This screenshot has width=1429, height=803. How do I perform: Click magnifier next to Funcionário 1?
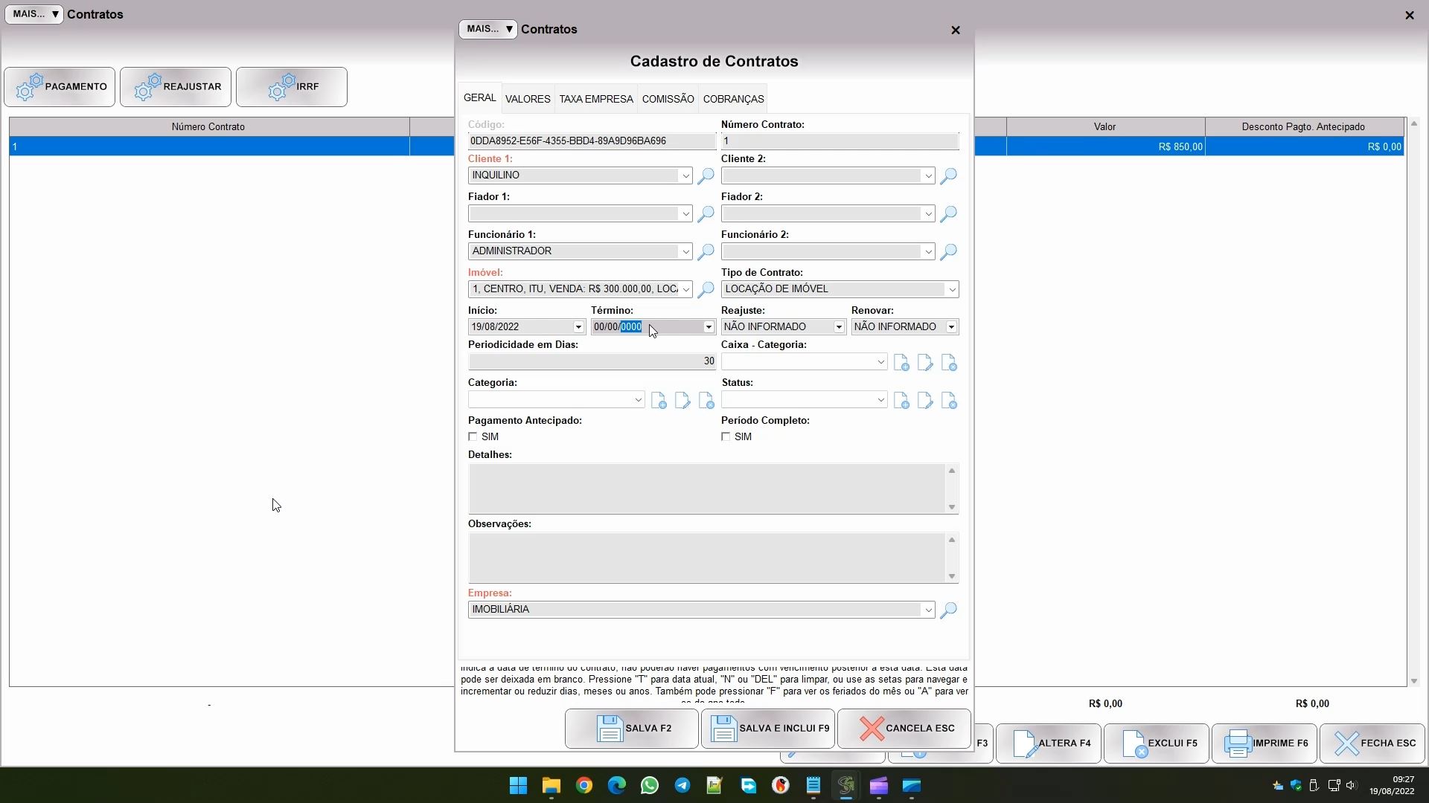705,252
